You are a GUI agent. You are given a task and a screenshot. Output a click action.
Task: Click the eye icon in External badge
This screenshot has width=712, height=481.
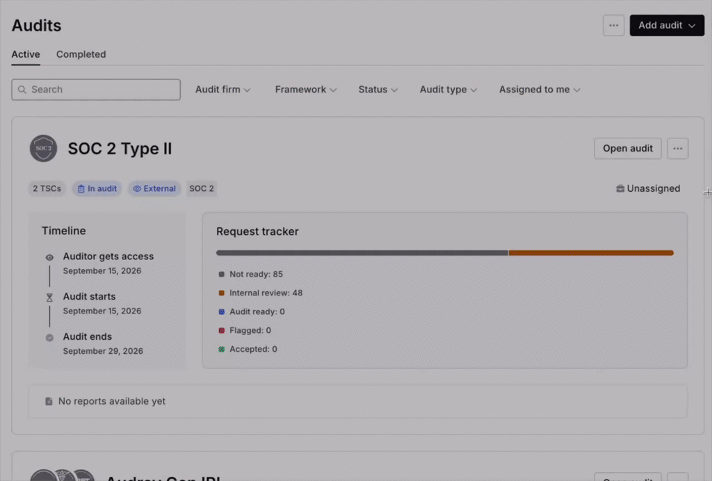[x=137, y=189]
